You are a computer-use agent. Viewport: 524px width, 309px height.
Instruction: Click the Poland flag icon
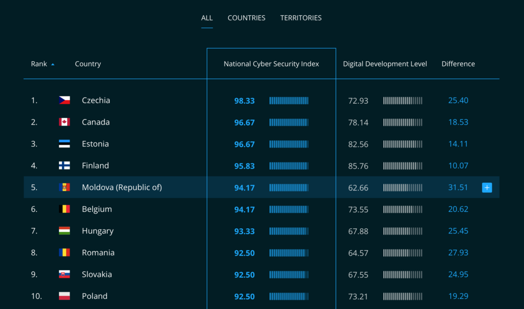click(x=64, y=296)
